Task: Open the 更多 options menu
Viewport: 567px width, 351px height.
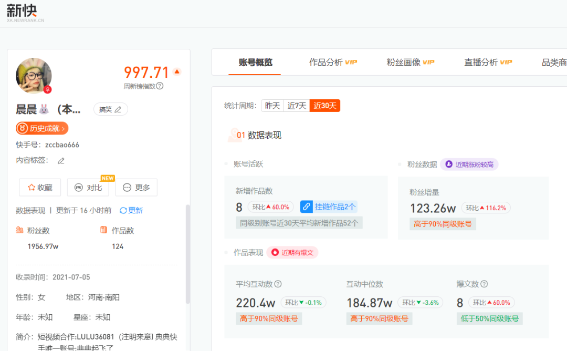Action: pos(136,188)
